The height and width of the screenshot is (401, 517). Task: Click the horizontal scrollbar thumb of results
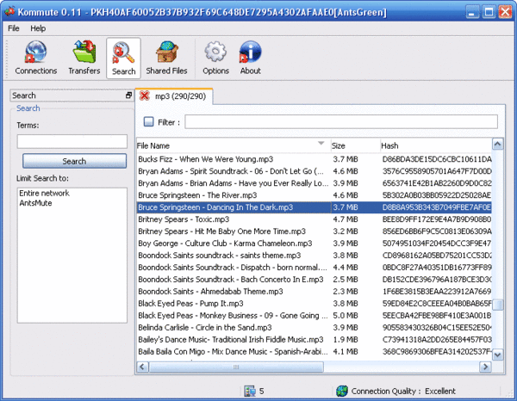coord(236,367)
